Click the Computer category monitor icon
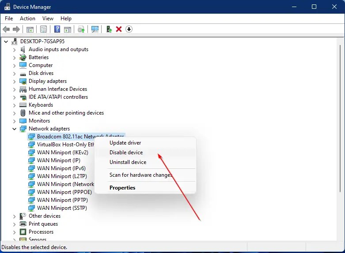 pyautogui.click(x=23, y=65)
